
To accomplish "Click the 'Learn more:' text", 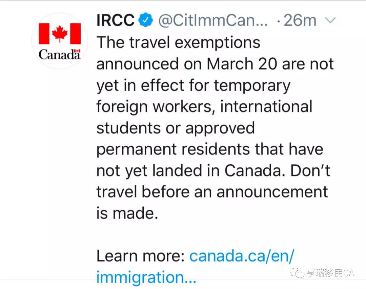I will point(141,256).
